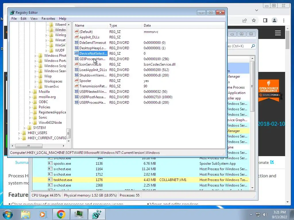
Task: Select the RegisteredApplica... tree key
Action: pos(52,112)
